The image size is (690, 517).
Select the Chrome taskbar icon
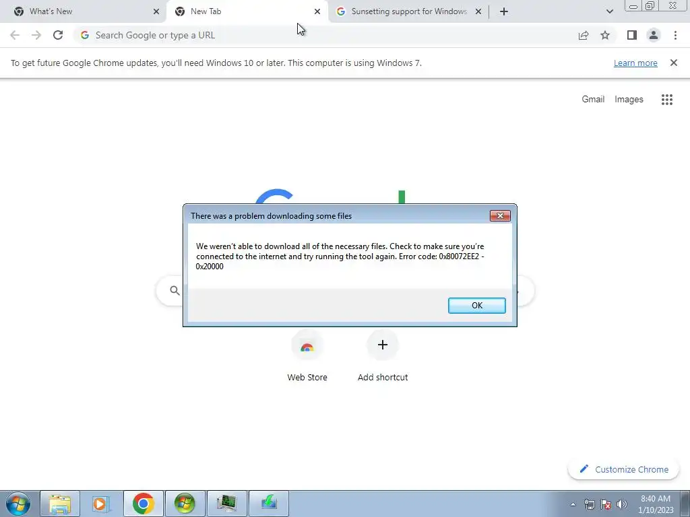[x=143, y=504]
